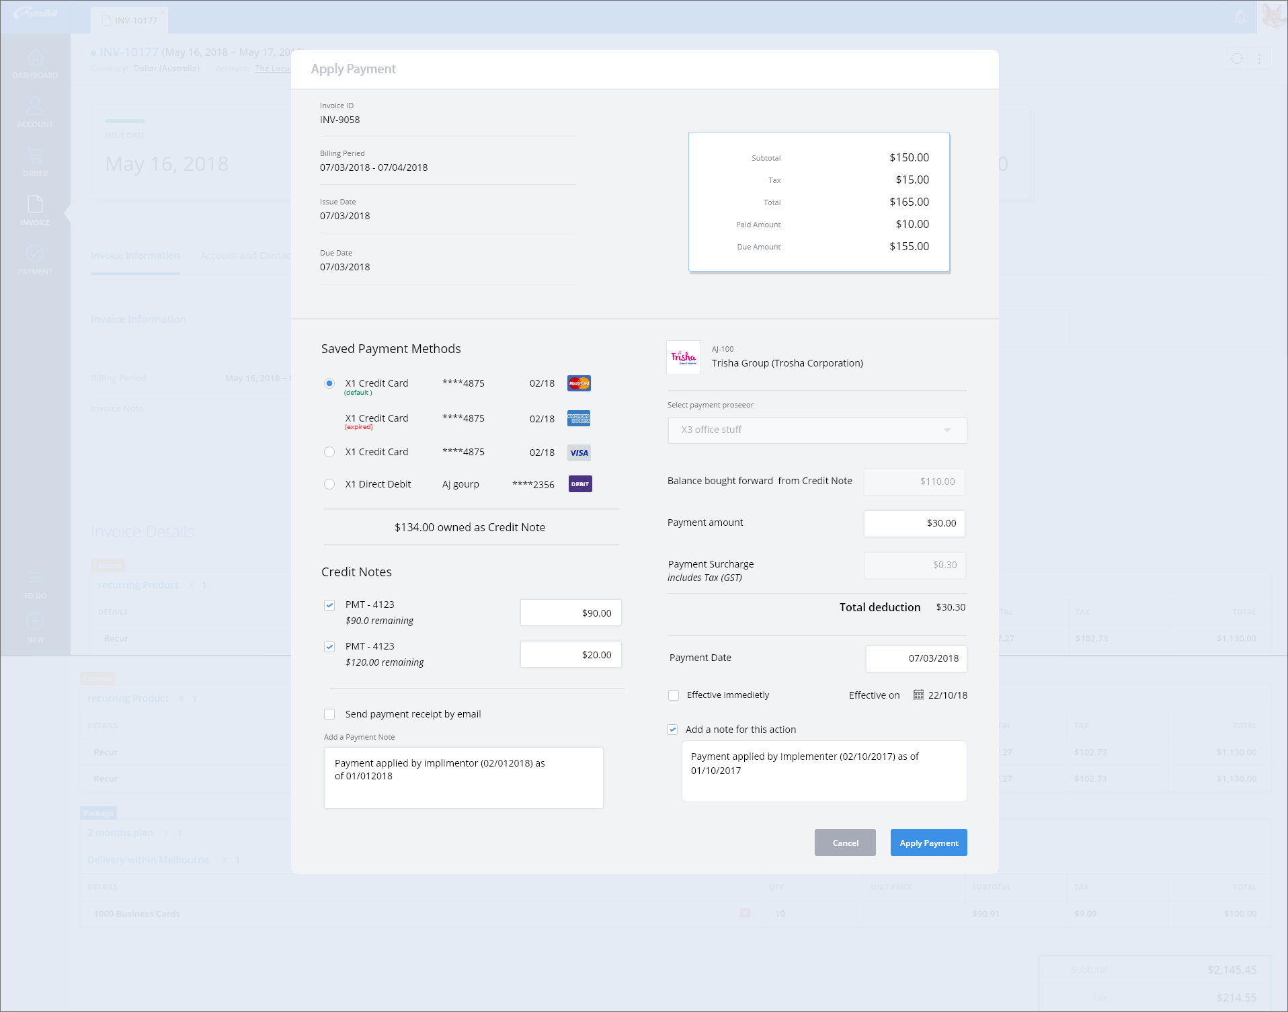The height and width of the screenshot is (1012, 1288).
Task: Click the Trisha Group company logo
Action: pyautogui.click(x=683, y=357)
